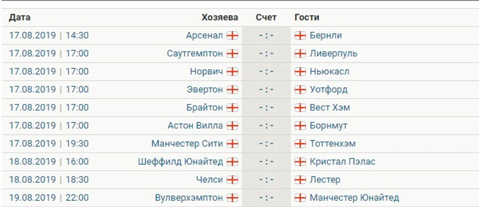
Task: Click the flag icon next to Саутгемптон
Action: click(x=232, y=53)
